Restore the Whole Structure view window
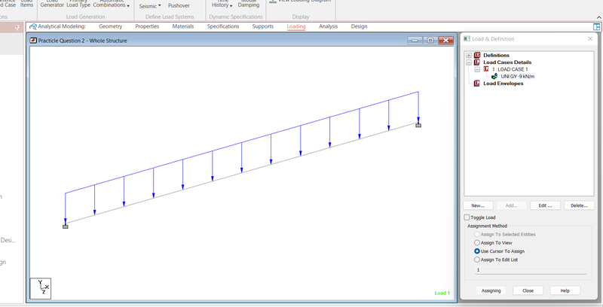Screen dimensions: 603x307 pyautogui.click(x=430, y=41)
